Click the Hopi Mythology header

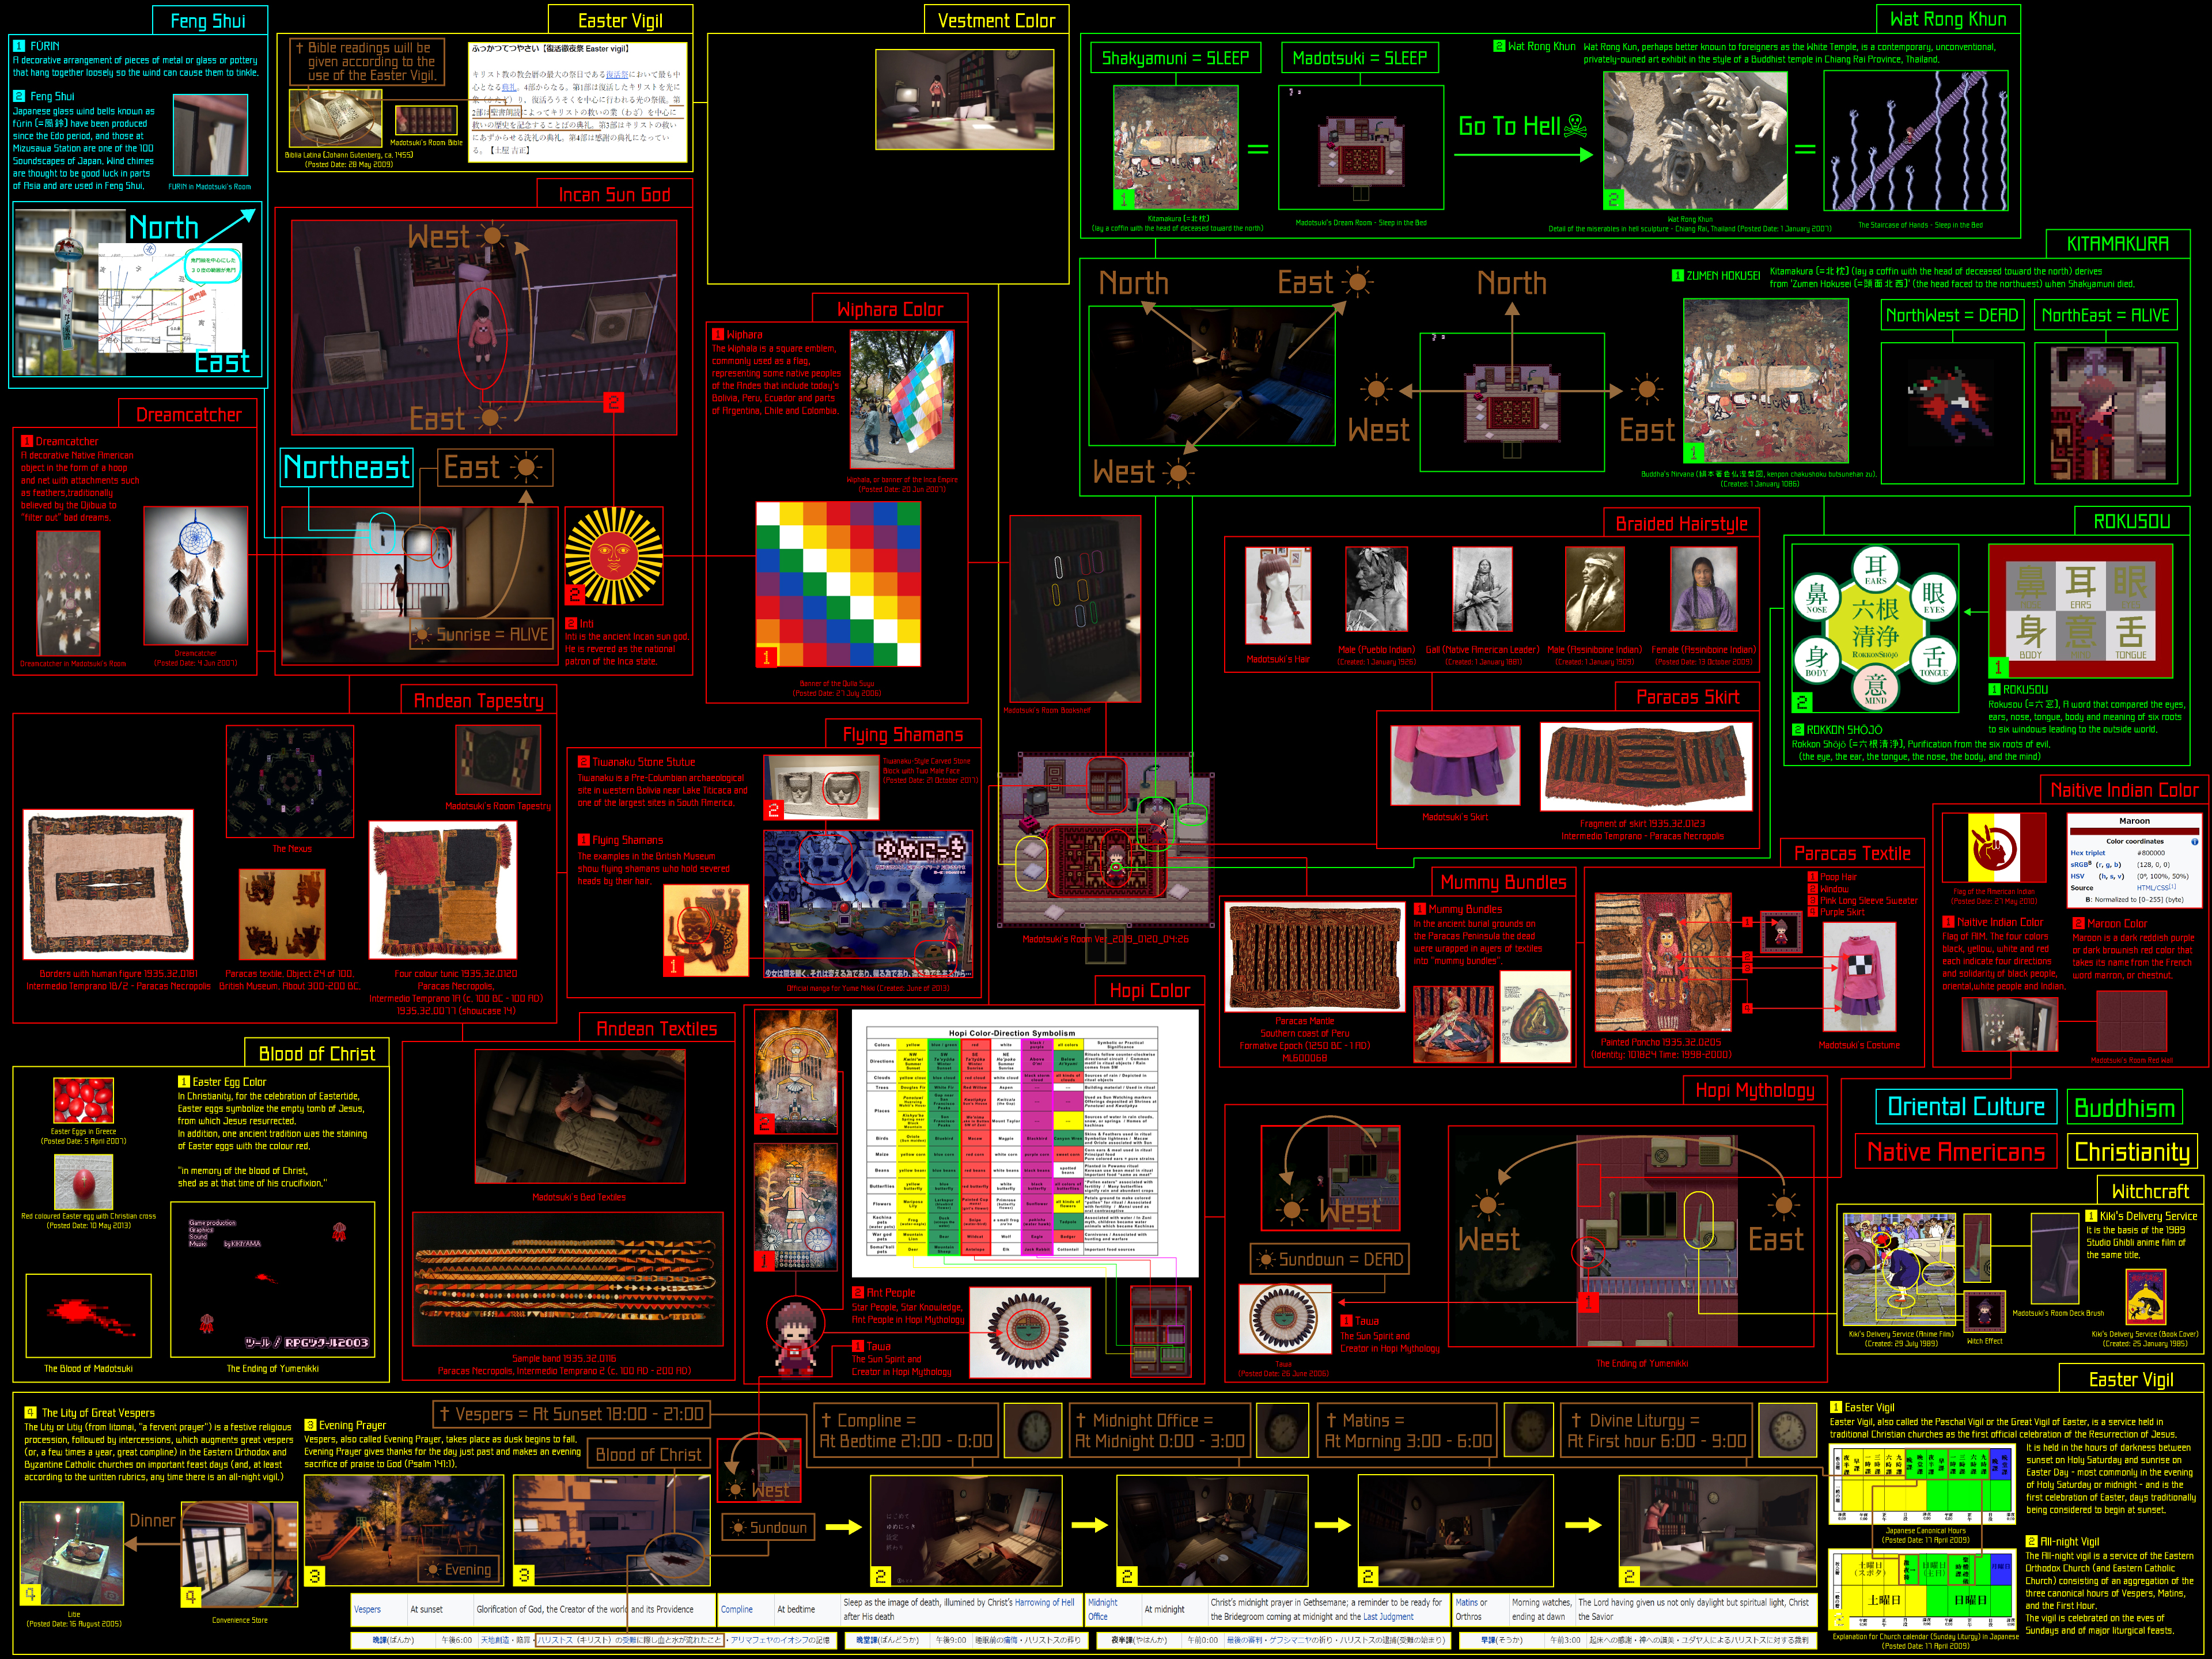tap(1755, 1090)
